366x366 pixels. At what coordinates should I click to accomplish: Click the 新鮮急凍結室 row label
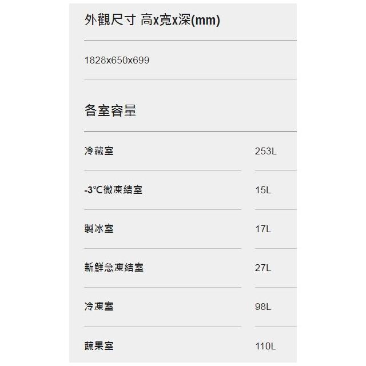click(x=113, y=268)
